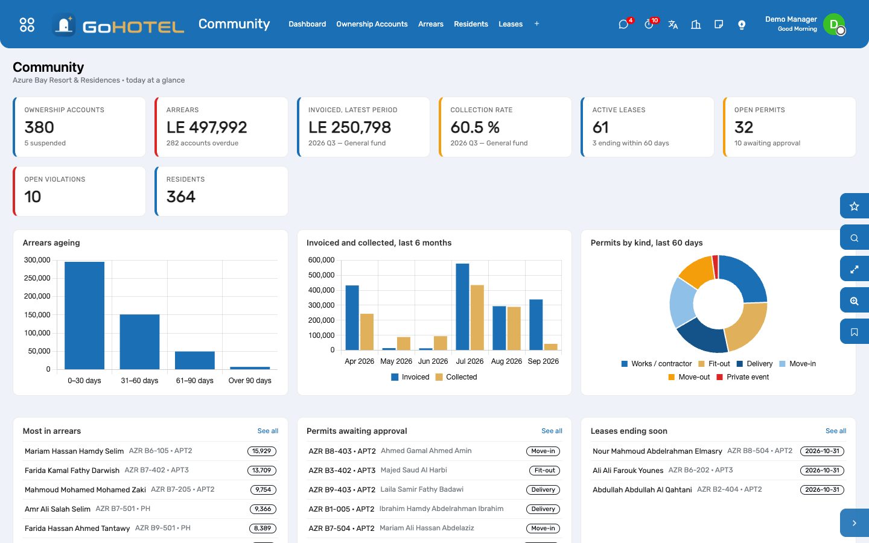Click the Private event red legend swatch

[x=719, y=377]
